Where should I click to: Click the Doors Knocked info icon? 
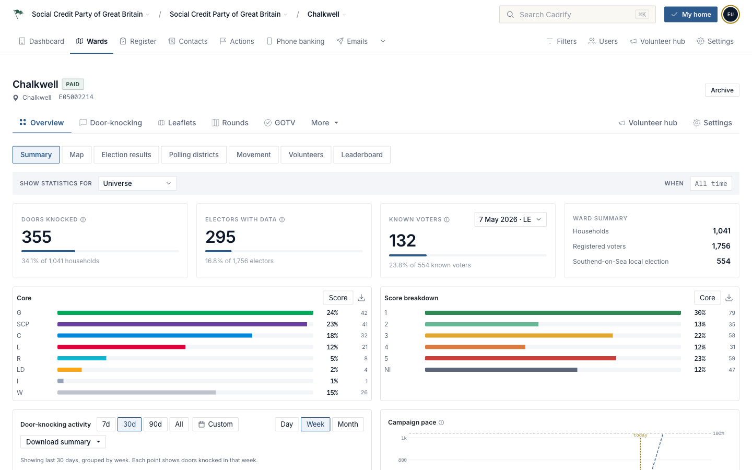[83, 219]
